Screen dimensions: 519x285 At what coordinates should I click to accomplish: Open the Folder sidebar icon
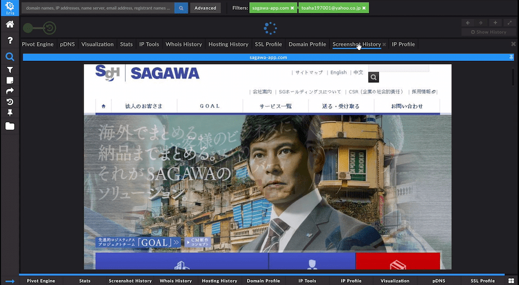(10, 126)
